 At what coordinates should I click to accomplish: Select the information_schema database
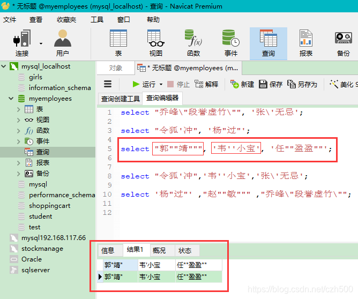coord(60,88)
